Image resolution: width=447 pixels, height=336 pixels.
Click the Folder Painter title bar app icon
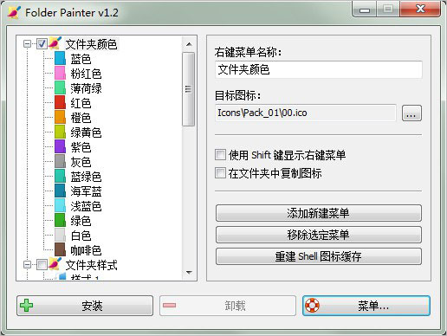pyautogui.click(x=15, y=12)
